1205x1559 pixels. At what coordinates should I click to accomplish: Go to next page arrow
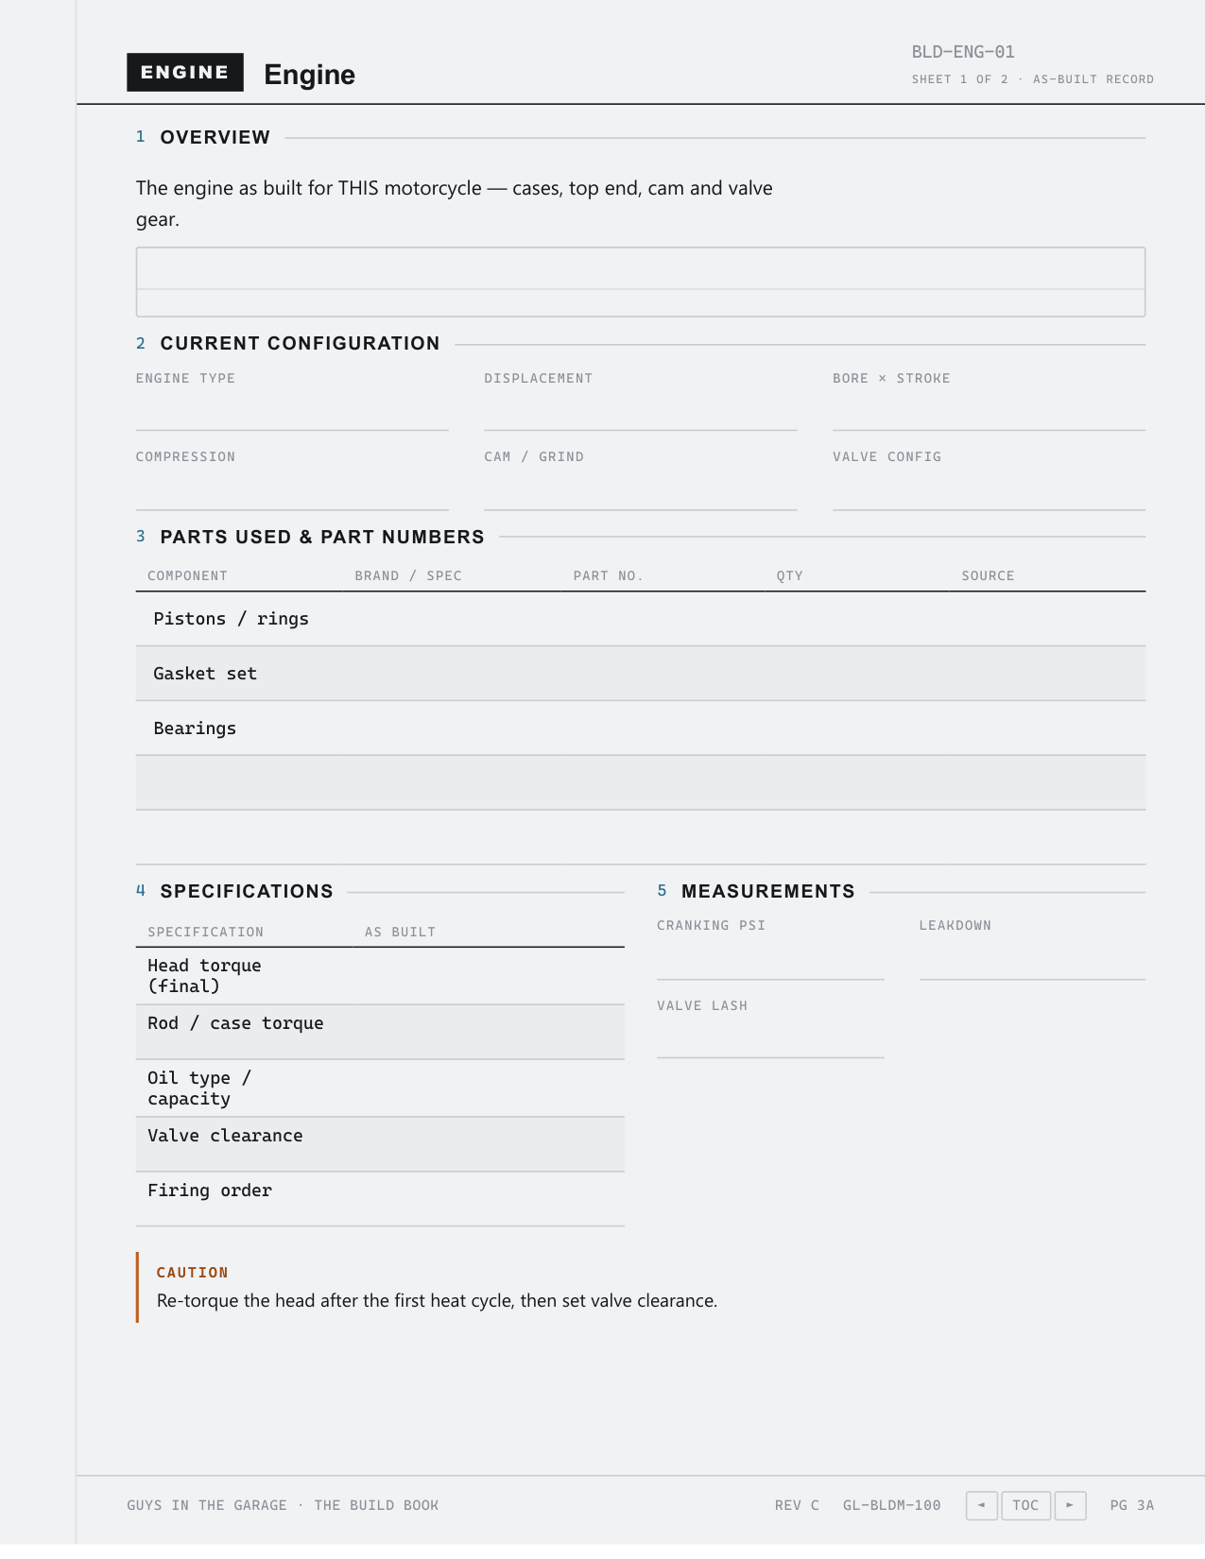coord(1070,1505)
